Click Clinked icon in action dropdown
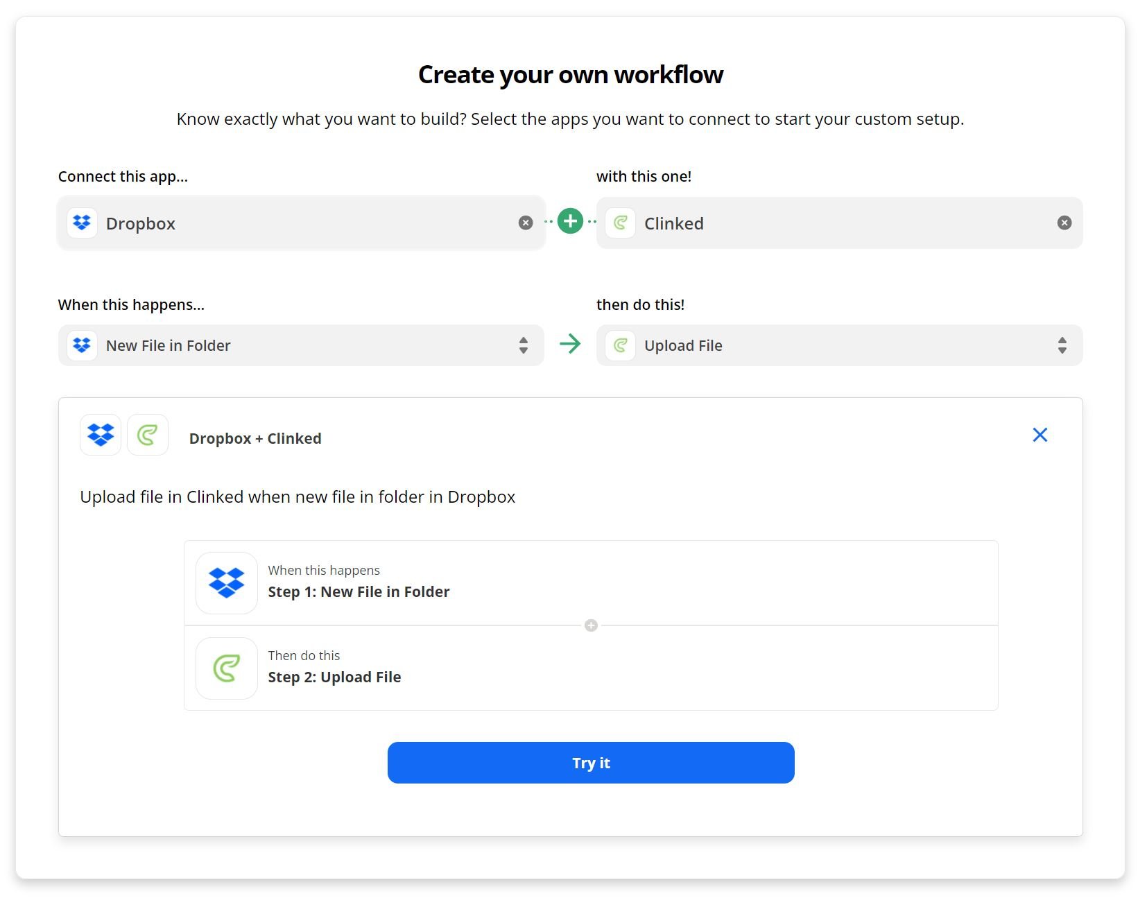 [620, 345]
